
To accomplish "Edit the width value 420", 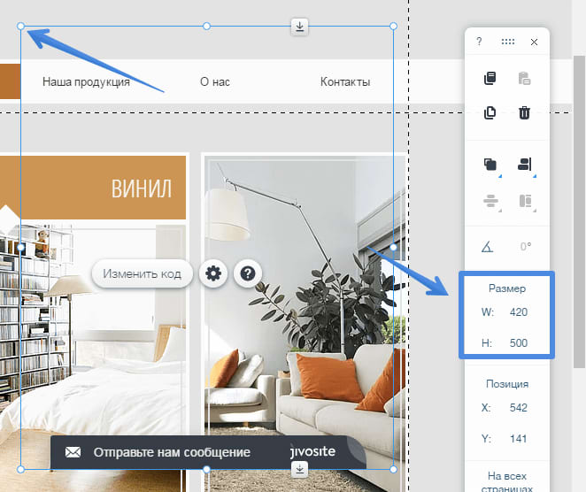I will pos(519,312).
